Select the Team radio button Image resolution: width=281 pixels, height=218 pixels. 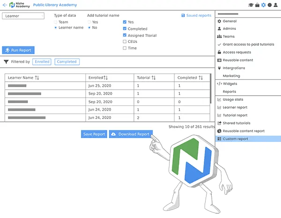click(x=56, y=22)
